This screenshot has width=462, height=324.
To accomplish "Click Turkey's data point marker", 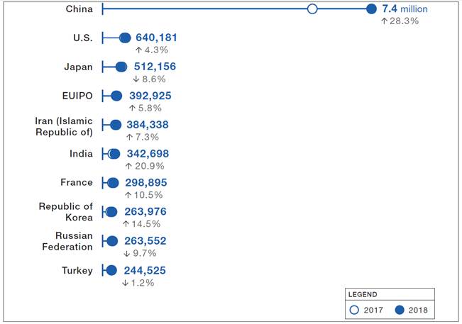I will click(111, 270).
